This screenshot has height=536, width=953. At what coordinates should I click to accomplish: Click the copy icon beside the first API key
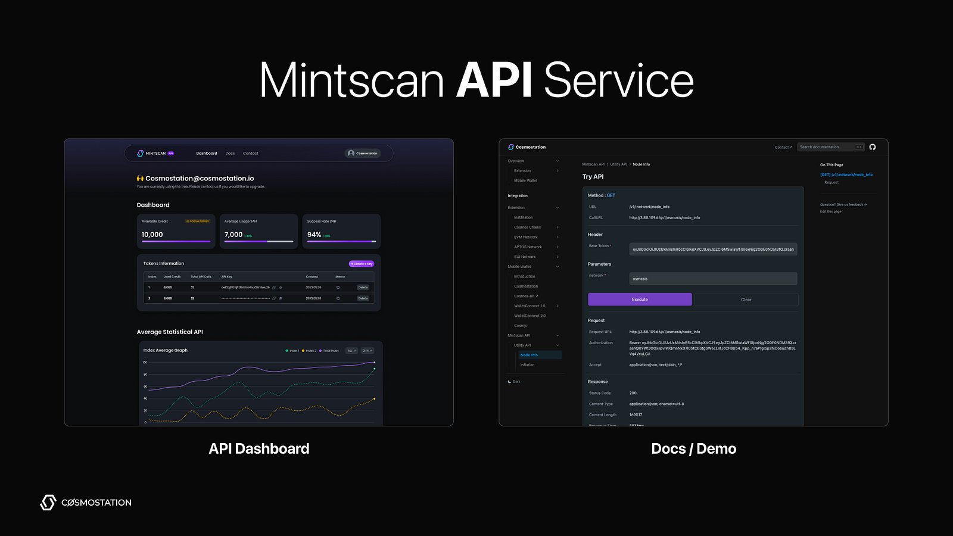click(274, 287)
